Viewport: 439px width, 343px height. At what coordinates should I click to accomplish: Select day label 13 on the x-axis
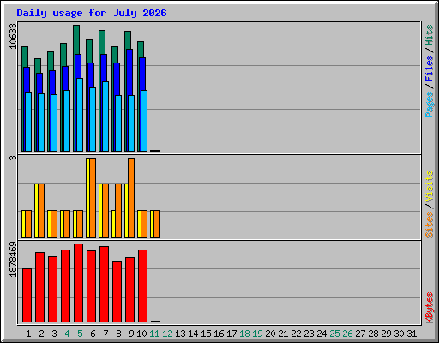[x=180, y=334]
